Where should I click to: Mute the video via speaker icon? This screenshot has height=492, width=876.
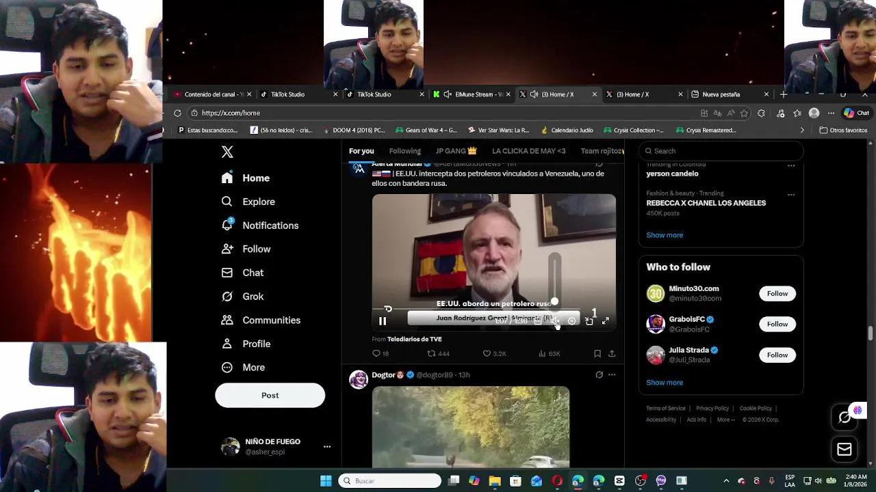(x=555, y=321)
